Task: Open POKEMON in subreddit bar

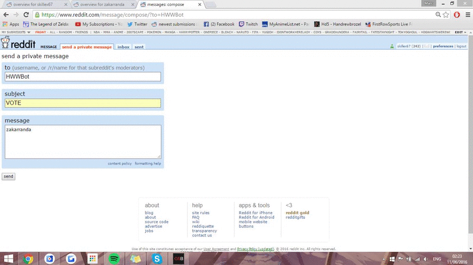Action: pos(154,32)
